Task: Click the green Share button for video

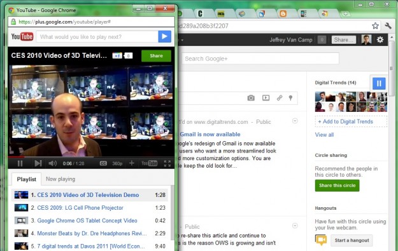Action: pyautogui.click(x=156, y=56)
